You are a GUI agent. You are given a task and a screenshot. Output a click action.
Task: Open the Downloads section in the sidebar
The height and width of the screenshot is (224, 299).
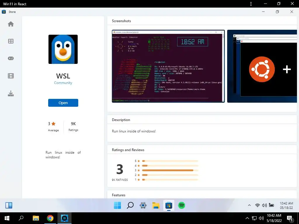[11, 93]
